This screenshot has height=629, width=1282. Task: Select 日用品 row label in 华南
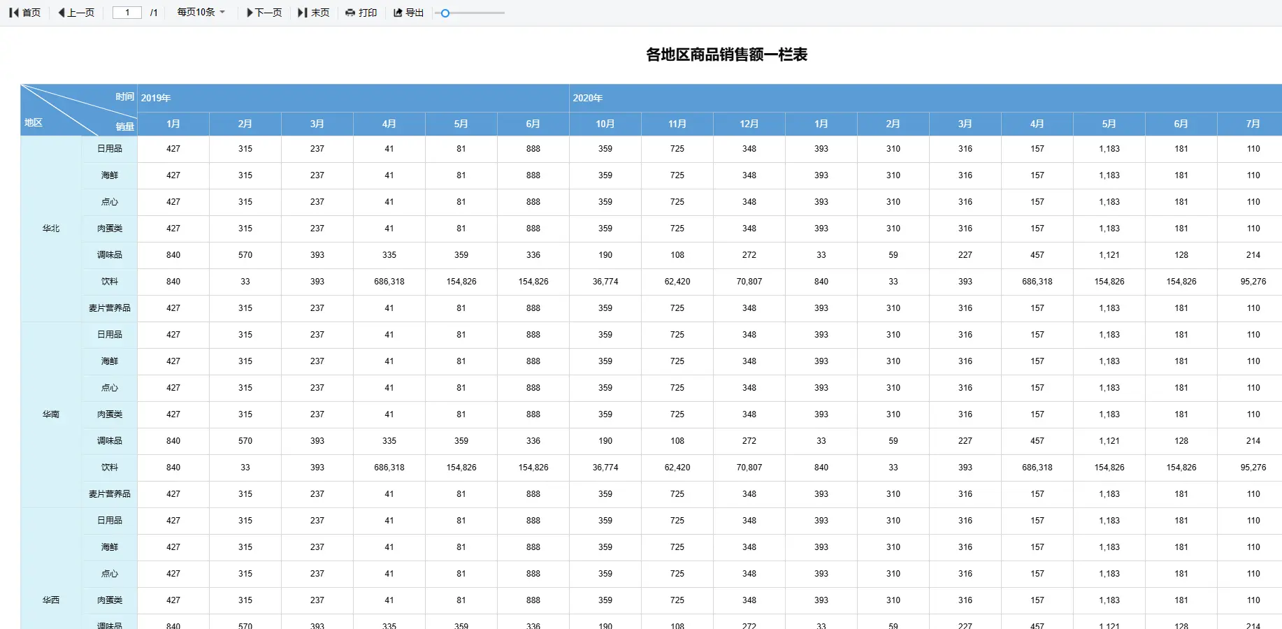[110, 335]
